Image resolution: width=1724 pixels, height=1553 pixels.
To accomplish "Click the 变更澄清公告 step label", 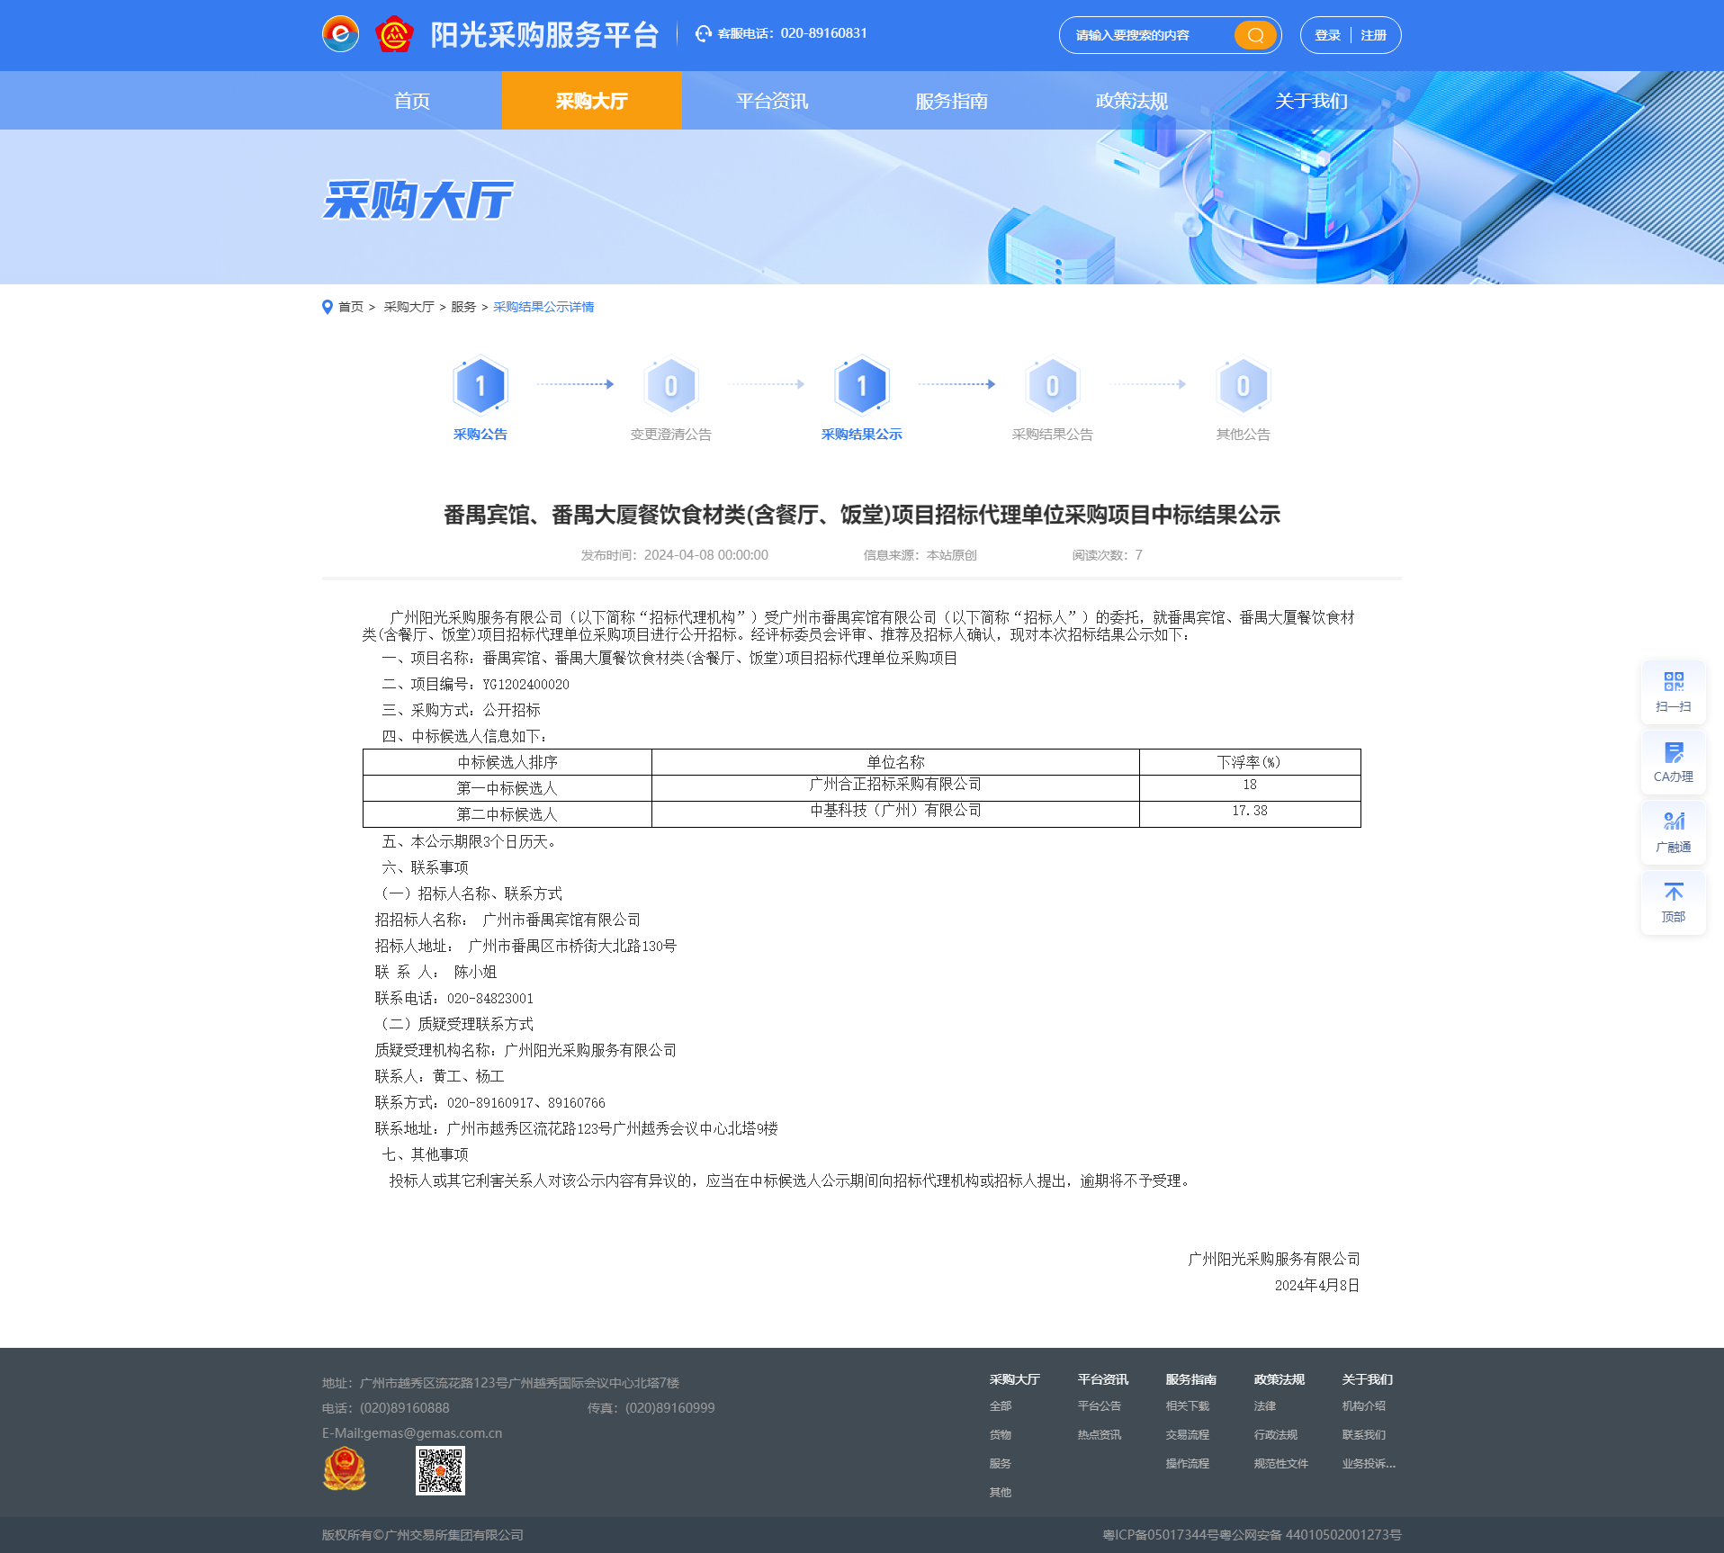I will click(x=671, y=435).
